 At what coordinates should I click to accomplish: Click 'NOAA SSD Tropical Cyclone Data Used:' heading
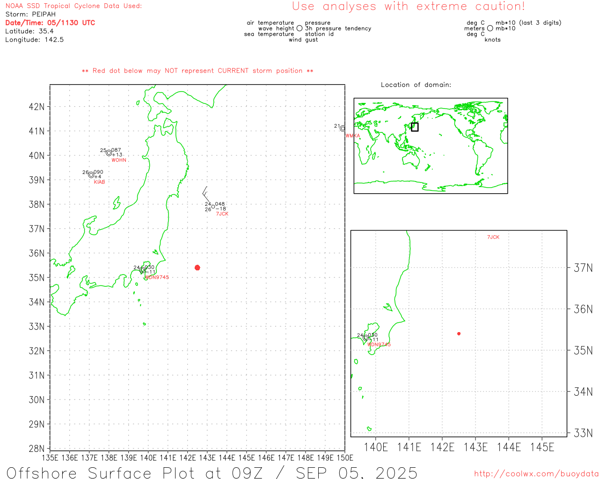pos(73,6)
